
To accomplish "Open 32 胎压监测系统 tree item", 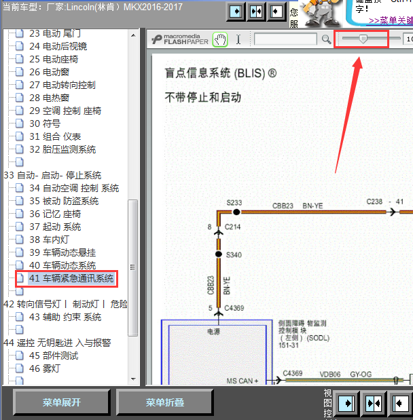I will coord(62,149).
